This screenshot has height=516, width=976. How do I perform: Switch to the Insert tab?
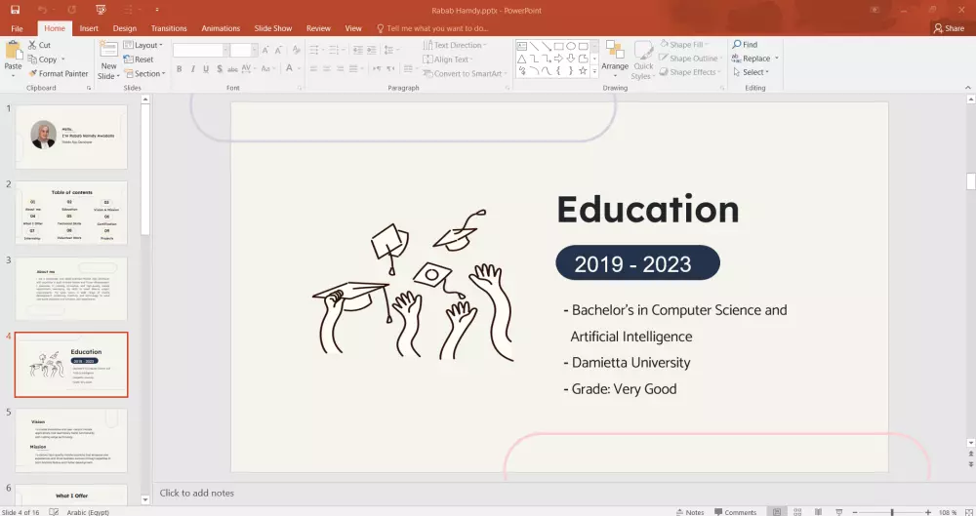(89, 28)
